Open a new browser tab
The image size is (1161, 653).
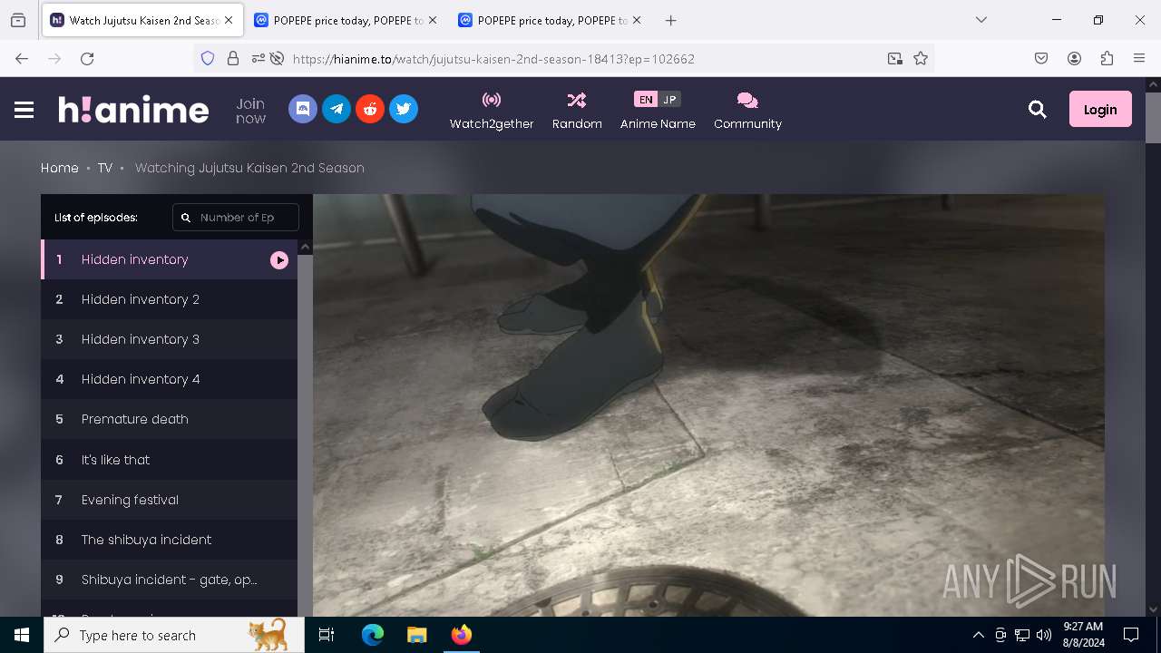(x=670, y=20)
